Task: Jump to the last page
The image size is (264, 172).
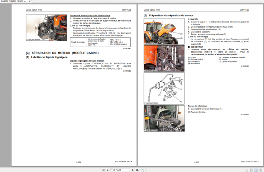Action: tap(137, 170)
